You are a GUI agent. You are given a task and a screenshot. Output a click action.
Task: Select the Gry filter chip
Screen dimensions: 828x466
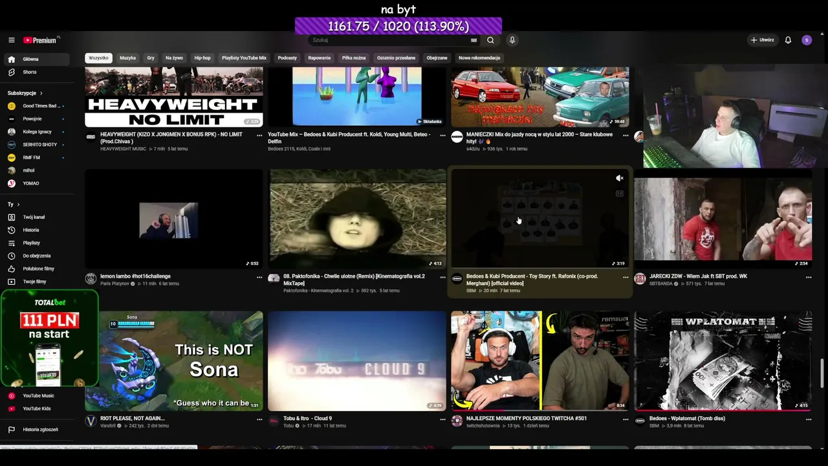point(151,58)
